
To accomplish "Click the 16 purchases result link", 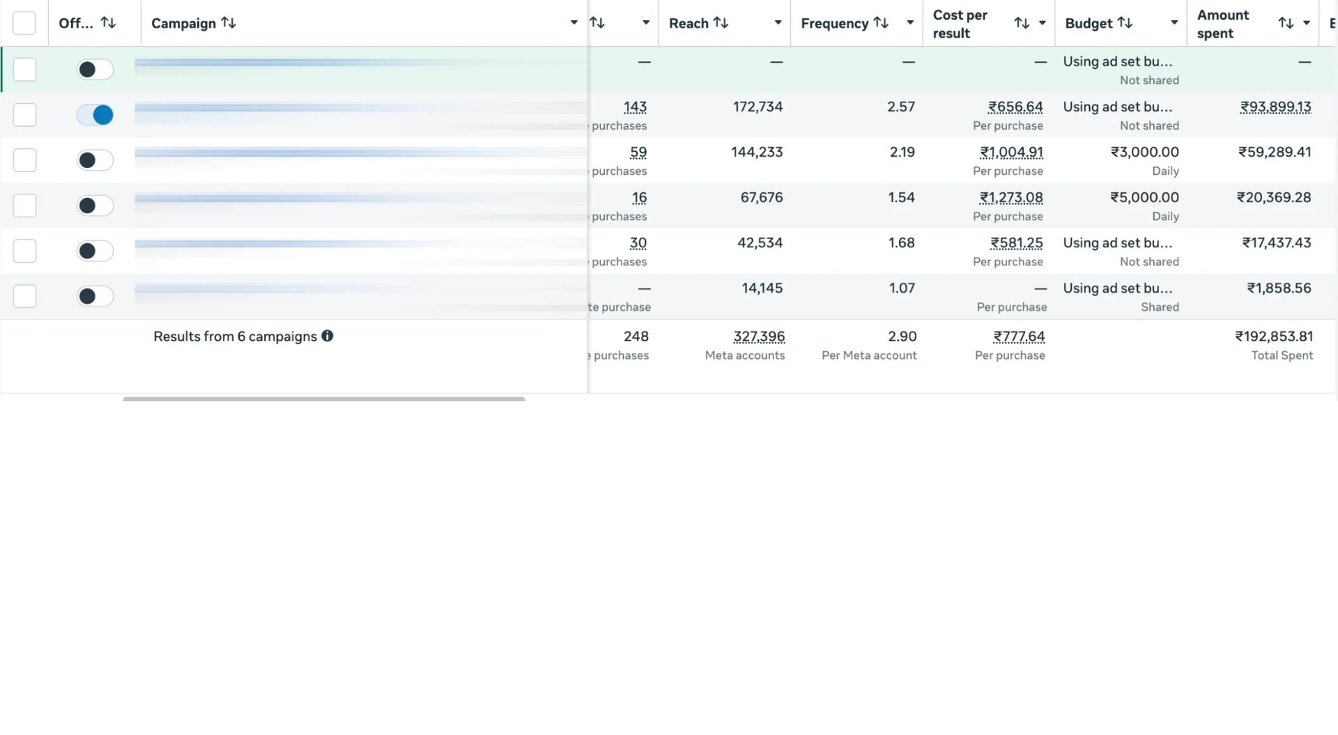I will point(639,198).
